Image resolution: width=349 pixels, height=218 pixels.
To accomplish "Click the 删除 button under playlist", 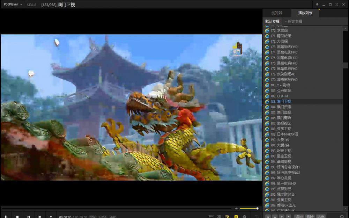I will [310, 217].
